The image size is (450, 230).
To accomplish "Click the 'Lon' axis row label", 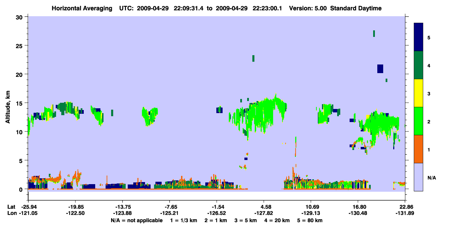I will coord(11,213).
